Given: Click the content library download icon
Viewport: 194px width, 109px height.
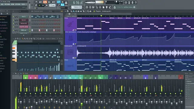Looking at the screenshot, I should click(115, 7).
